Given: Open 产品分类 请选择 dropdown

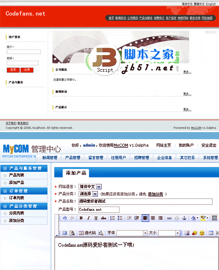Looking at the screenshot, I should 88,194.
